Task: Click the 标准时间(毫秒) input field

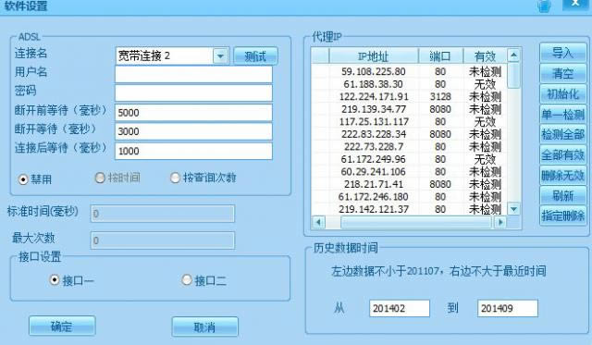Action: click(x=163, y=214)
